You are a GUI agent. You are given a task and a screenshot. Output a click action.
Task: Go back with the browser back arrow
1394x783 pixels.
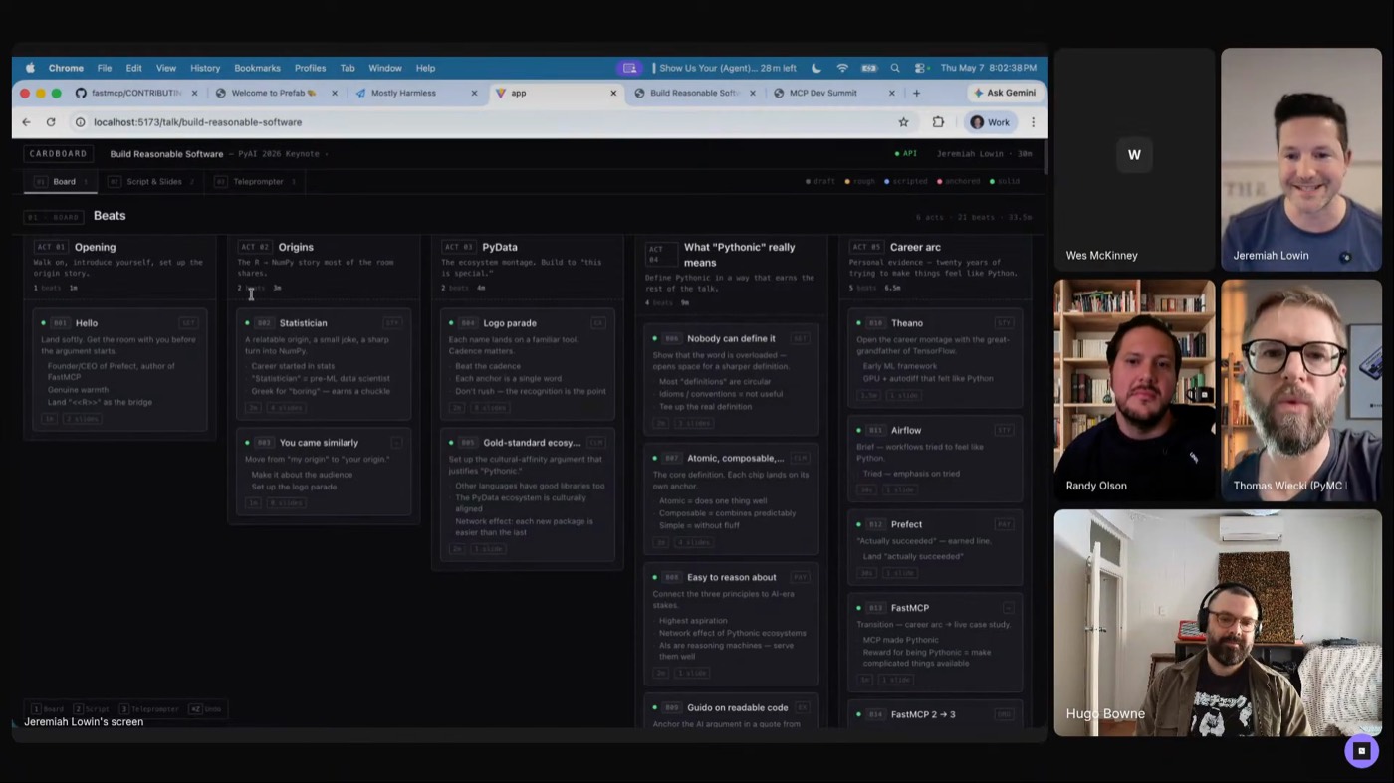coord(27,122)
